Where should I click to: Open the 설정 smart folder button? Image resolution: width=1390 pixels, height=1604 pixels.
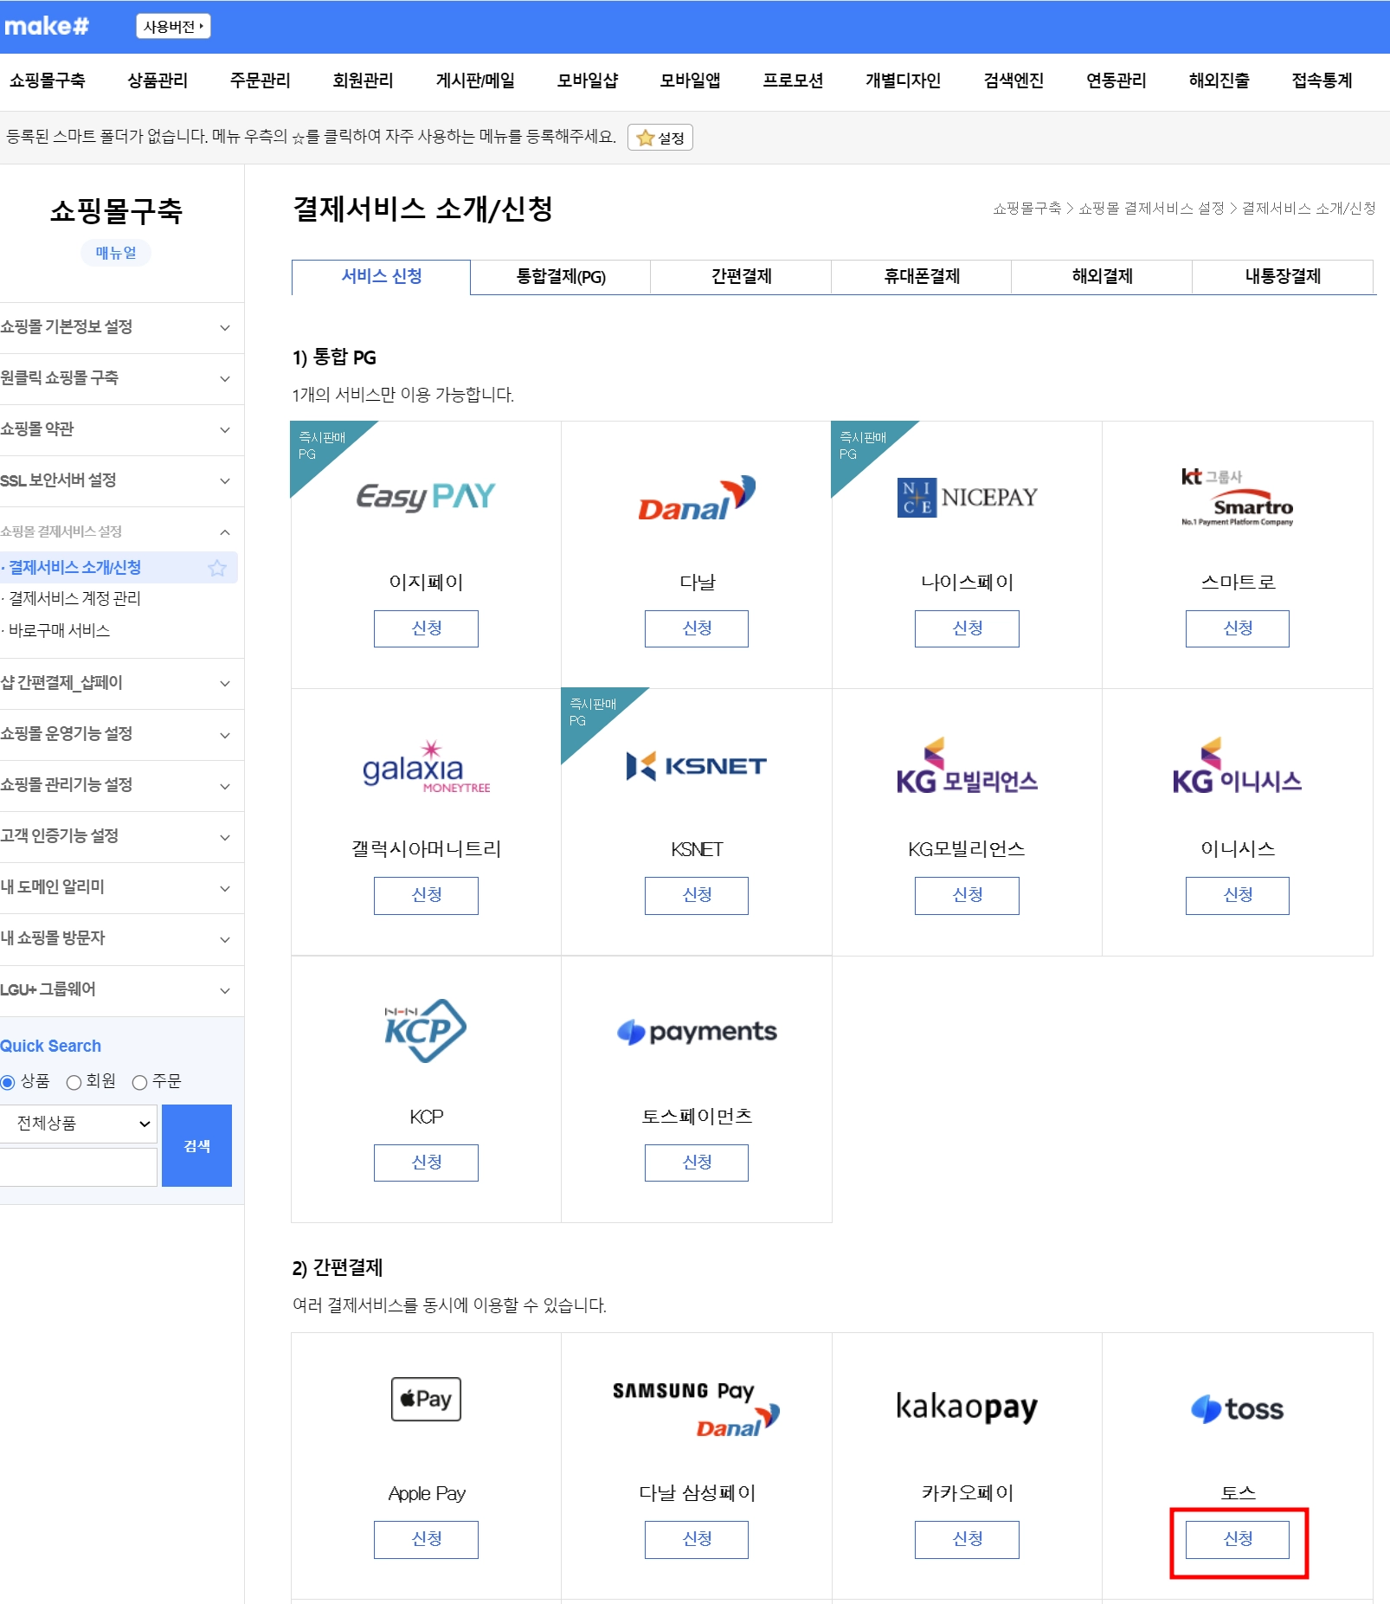[660, 138]
